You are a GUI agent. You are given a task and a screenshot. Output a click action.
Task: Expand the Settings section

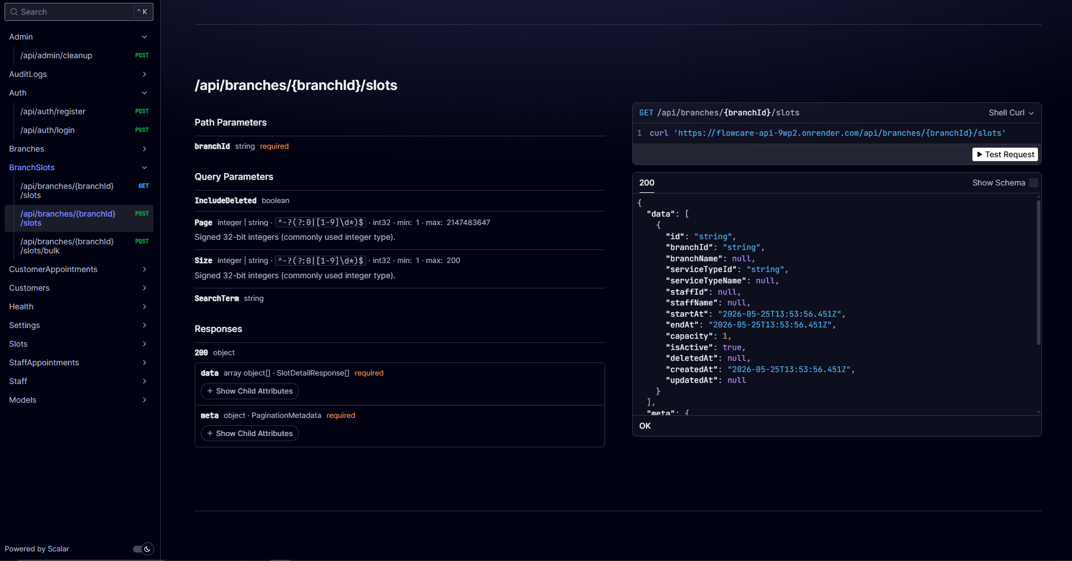tap(144, 325)
